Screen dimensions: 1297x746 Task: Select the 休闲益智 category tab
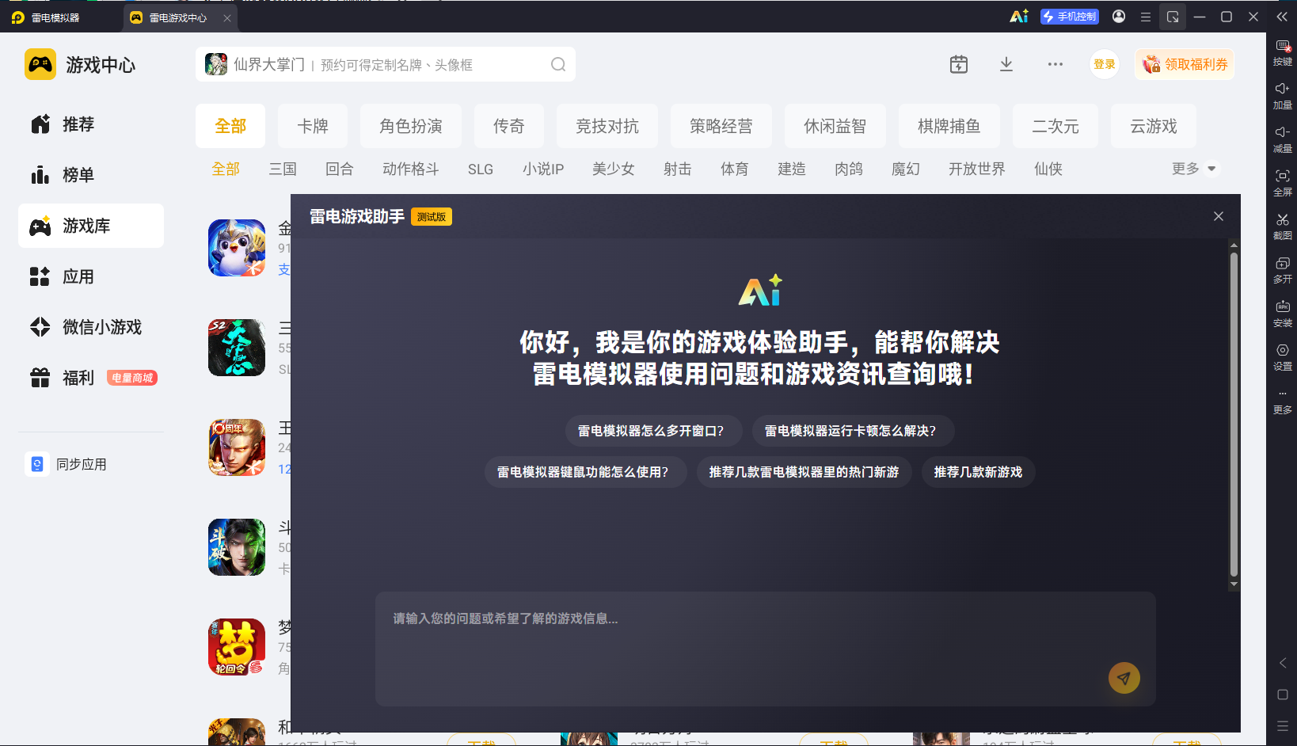835,126
